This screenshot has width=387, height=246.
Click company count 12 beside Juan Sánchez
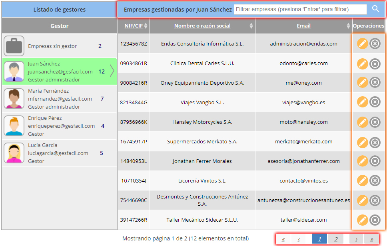tap(102, 71)
